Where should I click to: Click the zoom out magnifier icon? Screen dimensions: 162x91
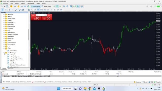point(67,6)
